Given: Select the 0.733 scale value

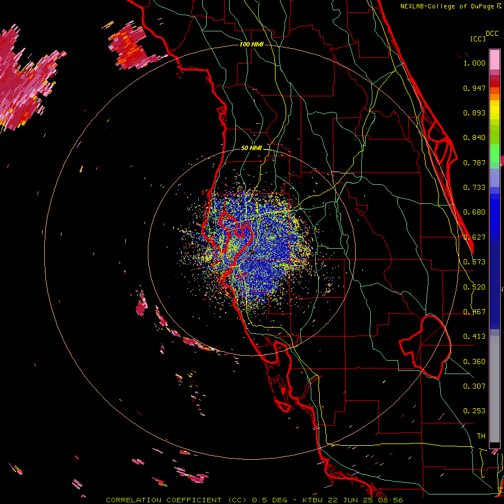Looking at the screenshot, I should coord(474,188).
